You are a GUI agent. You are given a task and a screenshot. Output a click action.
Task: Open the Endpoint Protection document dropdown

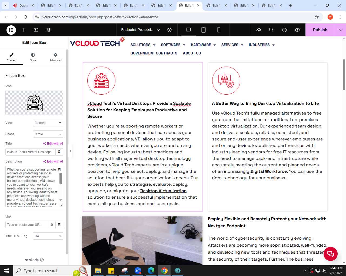140,30
